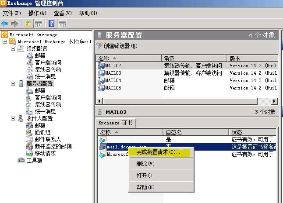Click MAIL04's 邮箱 role cell

pyautogui.click(x=169, y=81)
